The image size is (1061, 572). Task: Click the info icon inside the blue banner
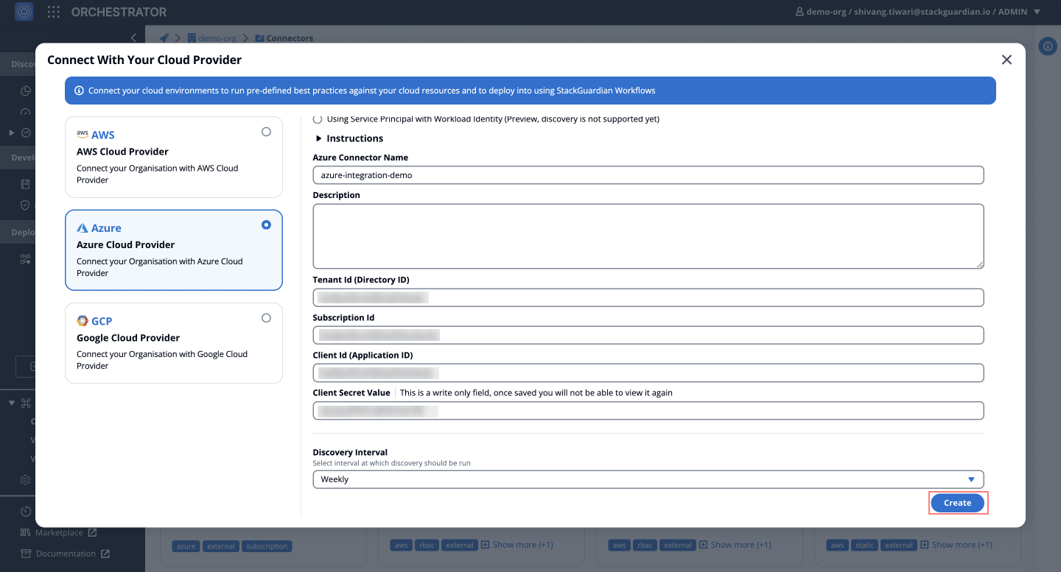[x=79, y=91]
